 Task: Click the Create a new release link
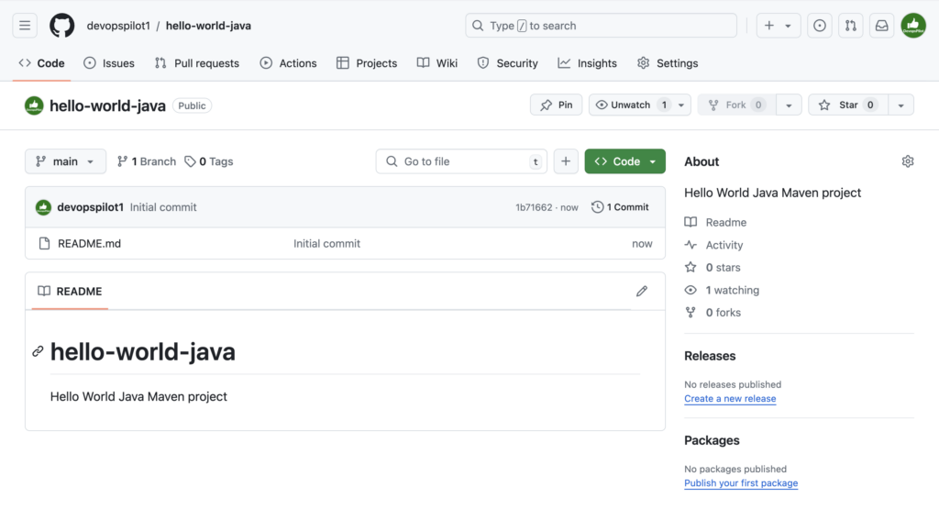(730, 398)
